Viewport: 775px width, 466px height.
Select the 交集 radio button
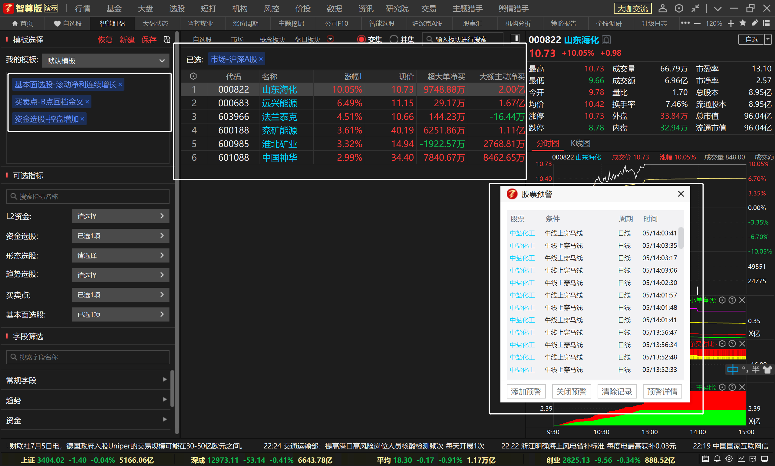[x=361, y=40]
